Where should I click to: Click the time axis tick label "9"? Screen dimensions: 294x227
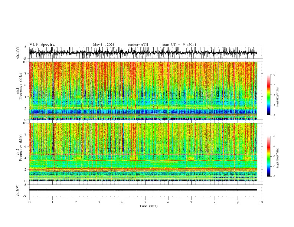pyautogui.click(x=238, y=202)
